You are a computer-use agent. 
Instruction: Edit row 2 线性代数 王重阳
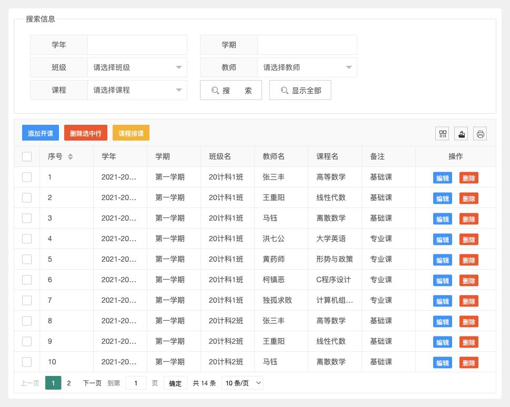click(x=442, y=198)
